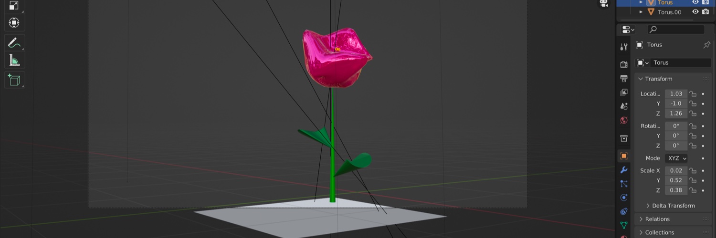The image size is (716, 238).
Task: Click the Rotation Y field 0°
Action: [676, 136]
